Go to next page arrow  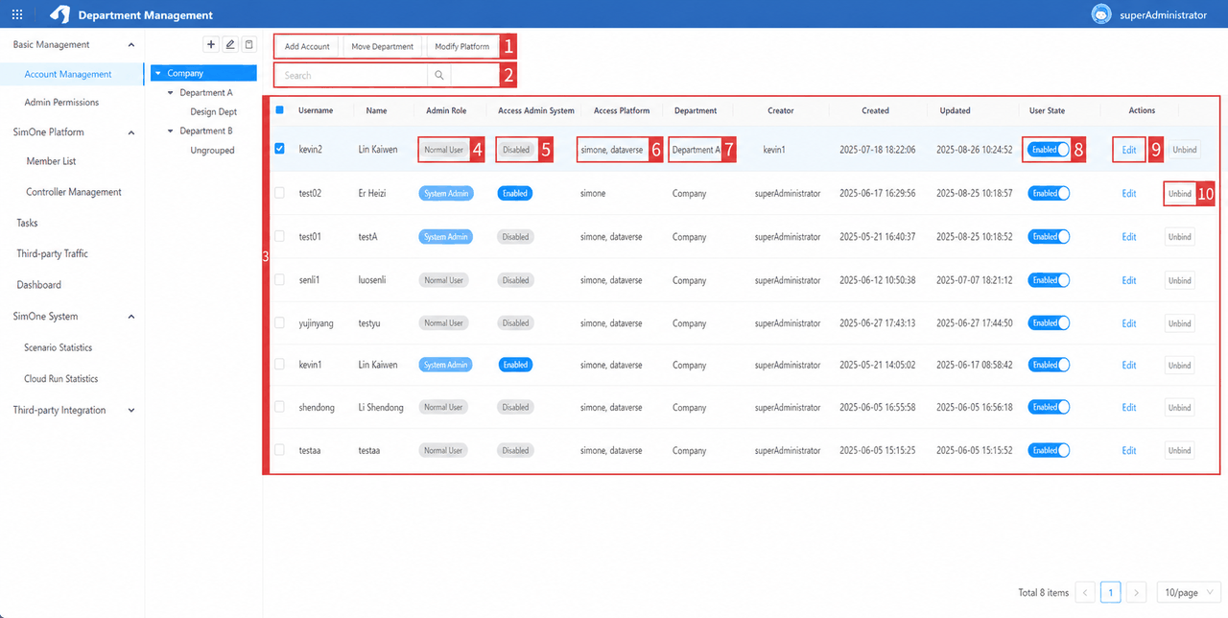click(x=1136, y=593)
